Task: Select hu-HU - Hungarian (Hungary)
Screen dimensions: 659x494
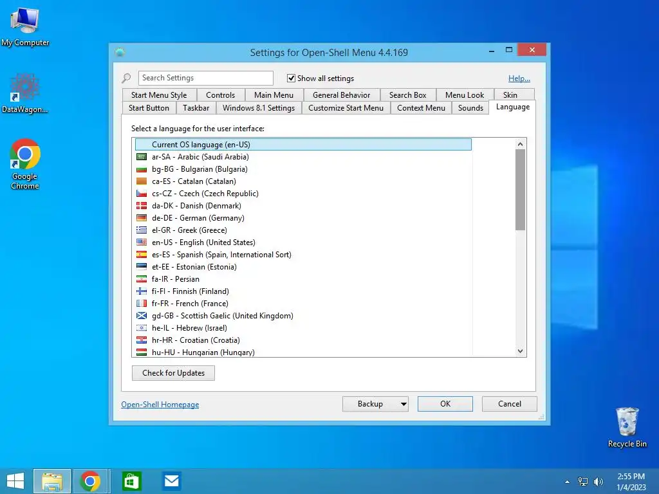Action: 303,352
